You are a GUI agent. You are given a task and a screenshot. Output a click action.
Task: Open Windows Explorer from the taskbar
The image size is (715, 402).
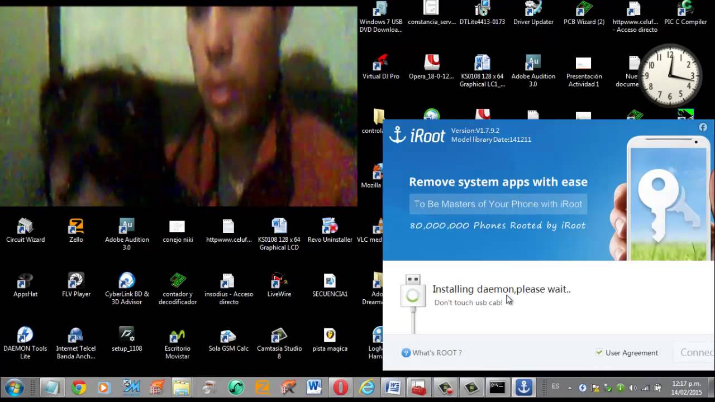pyautogui.click(x=181, y=387)
